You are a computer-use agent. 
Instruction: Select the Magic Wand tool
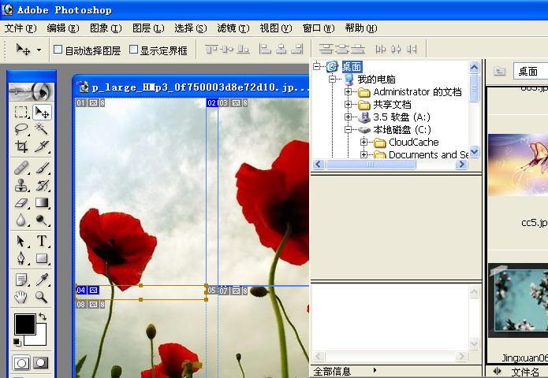coord(42,129)
